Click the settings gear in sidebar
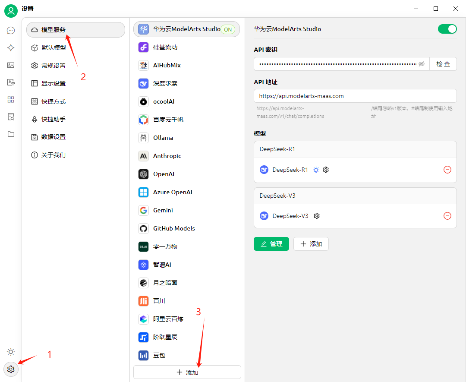The height and width of the screenshot is (382, 466). [11, 369]
